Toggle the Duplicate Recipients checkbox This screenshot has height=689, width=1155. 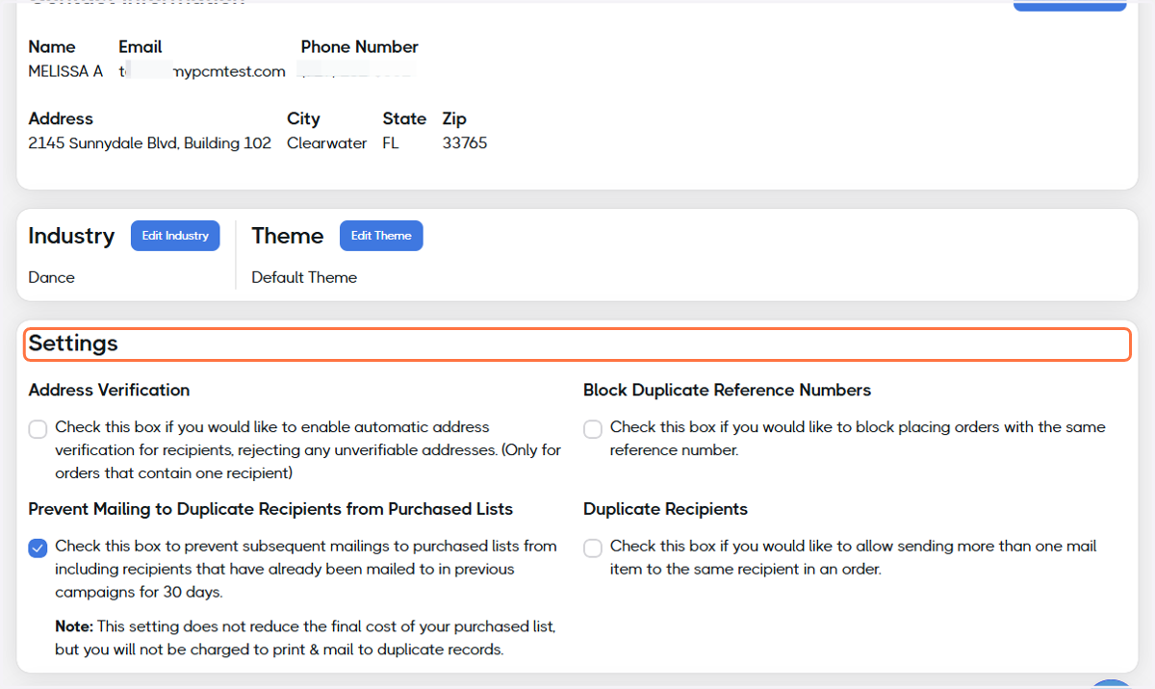pyautogui.click(x=593, y=548)
